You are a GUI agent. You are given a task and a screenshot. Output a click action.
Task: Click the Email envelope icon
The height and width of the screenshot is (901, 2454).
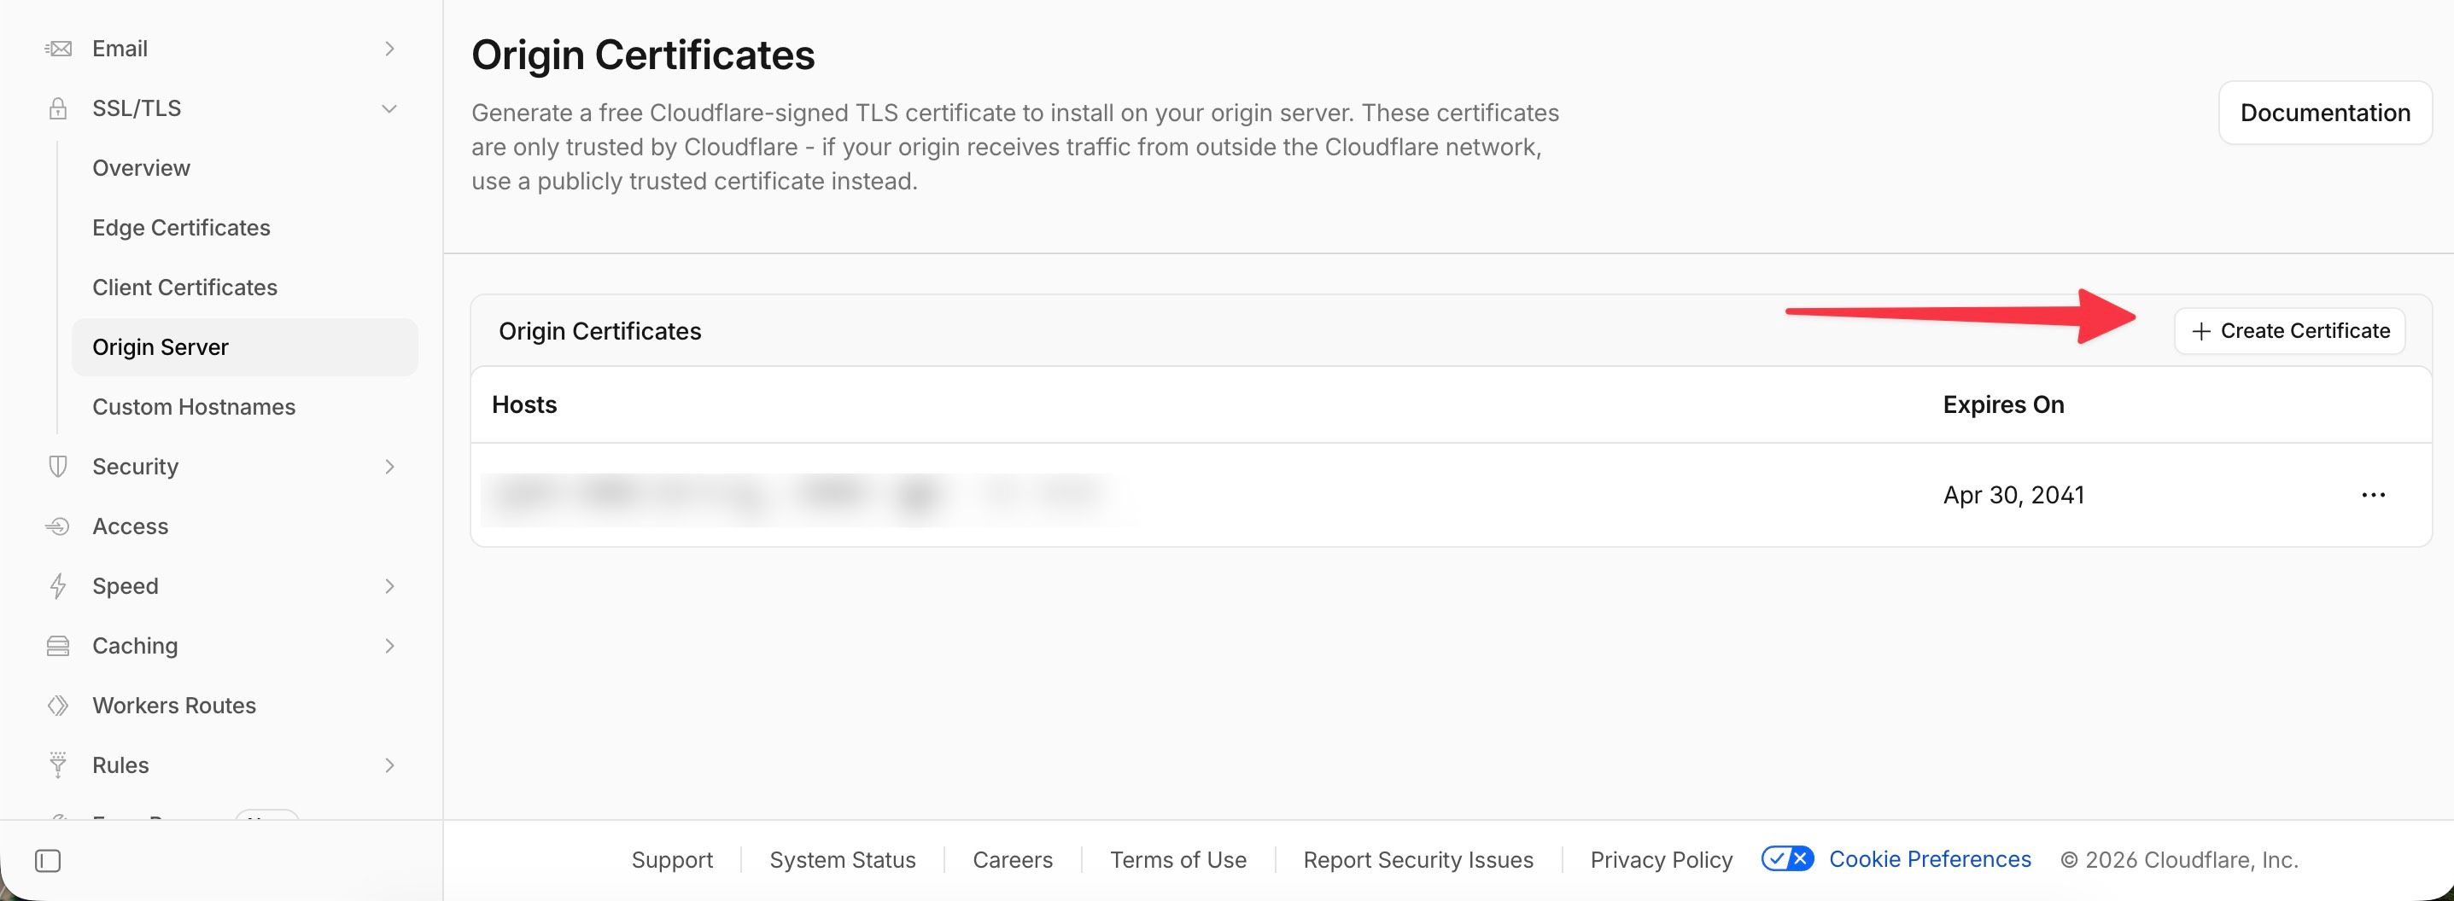58,49
